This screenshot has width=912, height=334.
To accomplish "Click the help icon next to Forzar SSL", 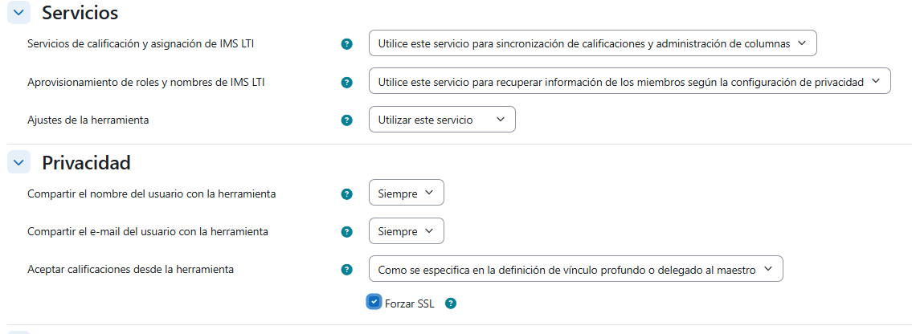I will (x=451, y=303).
